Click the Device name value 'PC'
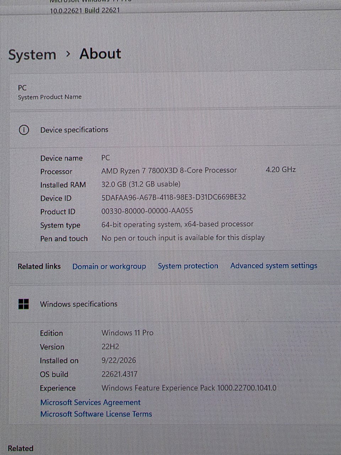The height and width of the screenshot is (455, 341). 105,158
